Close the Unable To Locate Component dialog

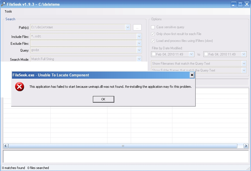coord(192,75)
